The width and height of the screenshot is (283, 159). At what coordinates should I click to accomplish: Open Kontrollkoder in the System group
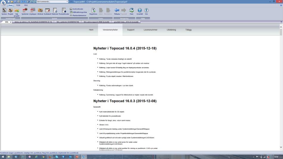point(77,9)
